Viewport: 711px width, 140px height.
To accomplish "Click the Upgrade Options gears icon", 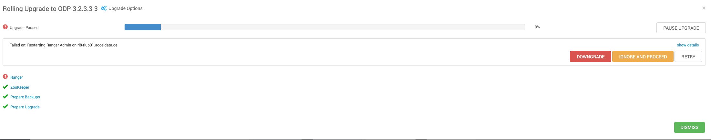I will pos(104,8).
